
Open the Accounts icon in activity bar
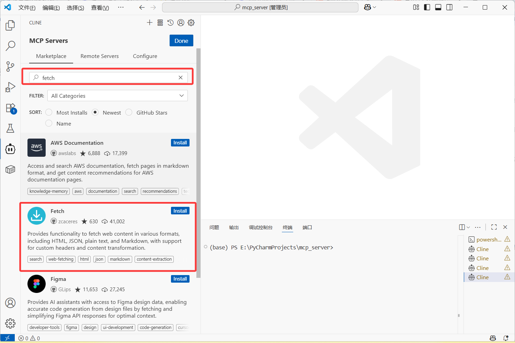click(x=10, y=303)
